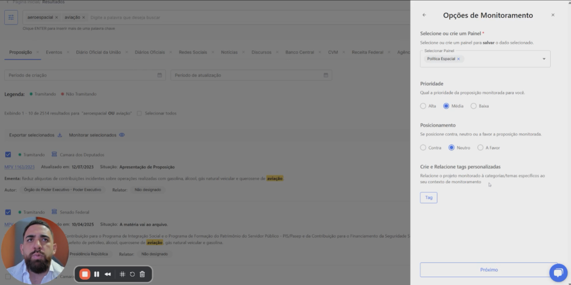
Task: Open the Redes Sociais tab
Action: 193,52
